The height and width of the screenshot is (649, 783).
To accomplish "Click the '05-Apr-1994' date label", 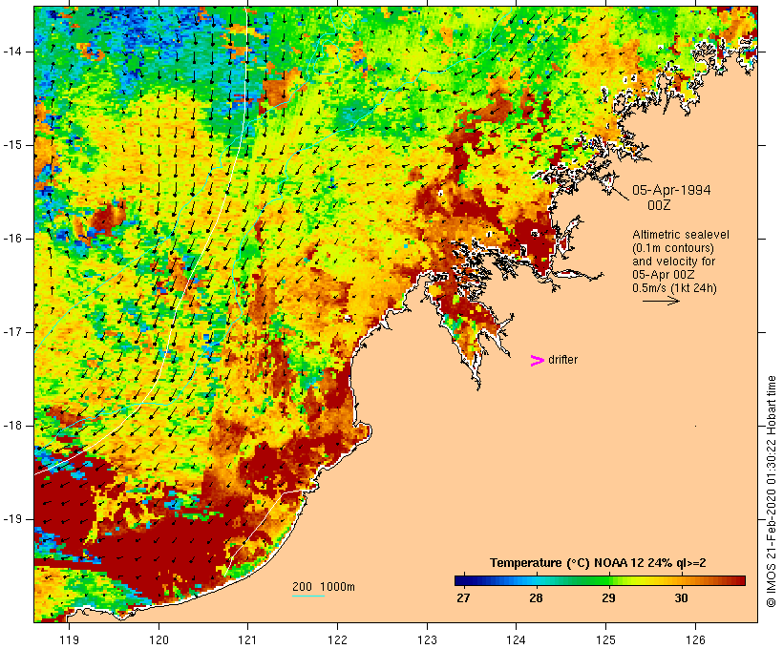I will (671, 190).
